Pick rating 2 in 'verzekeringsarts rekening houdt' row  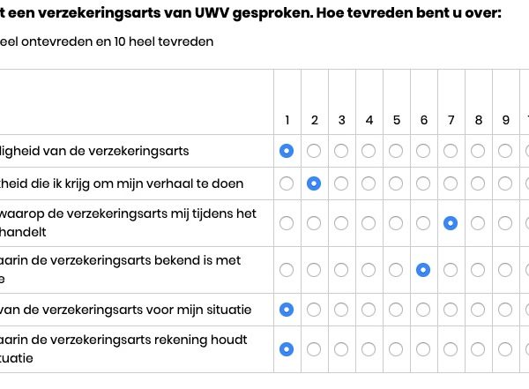(x=314, y=349)
